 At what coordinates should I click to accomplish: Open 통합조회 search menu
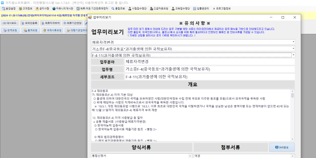pos(118,8)
